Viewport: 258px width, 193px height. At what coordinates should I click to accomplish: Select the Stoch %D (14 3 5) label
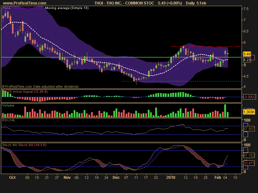33,145
